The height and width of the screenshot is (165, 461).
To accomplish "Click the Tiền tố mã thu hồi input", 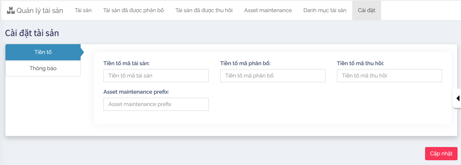I will [x=389, y=76].
